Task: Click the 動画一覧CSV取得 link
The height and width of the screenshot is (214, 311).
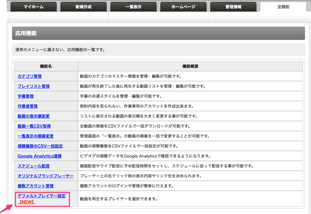Action: [x=34, y=126]
